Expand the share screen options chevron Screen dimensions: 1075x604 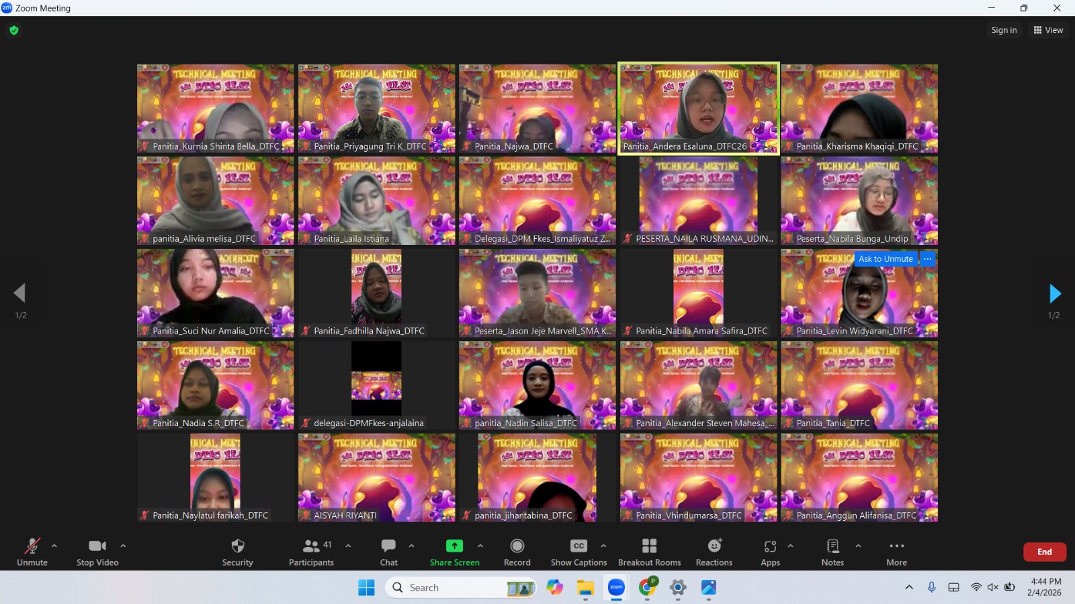coord(480,546)
